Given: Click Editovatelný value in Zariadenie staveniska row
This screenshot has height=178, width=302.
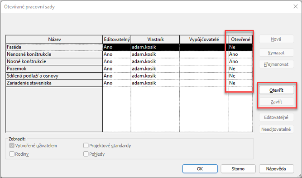Looking at the screenshot, I should (117, 83).
